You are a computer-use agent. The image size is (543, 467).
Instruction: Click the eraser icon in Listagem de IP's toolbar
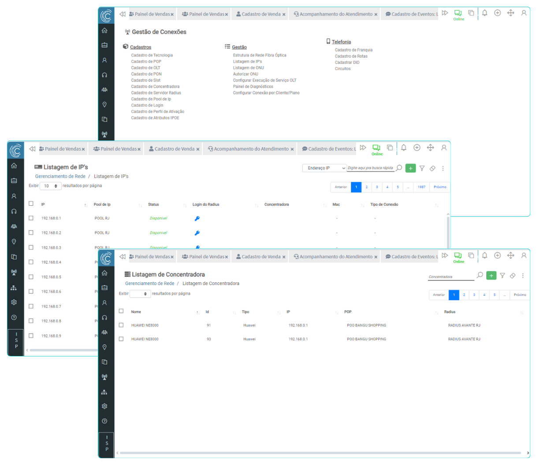point(432,168)
